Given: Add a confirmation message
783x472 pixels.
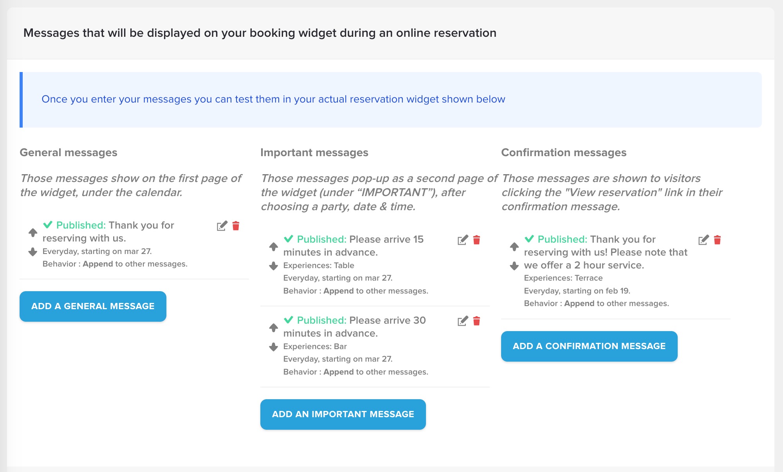Looking at the screenshot, I should point(589,346).
